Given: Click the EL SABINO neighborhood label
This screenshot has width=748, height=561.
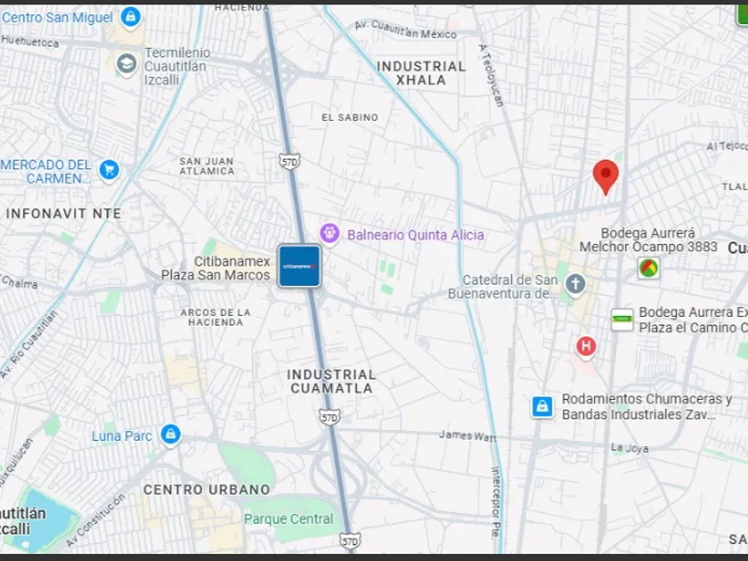Looking at the screenshot, I should pos(350,118).
